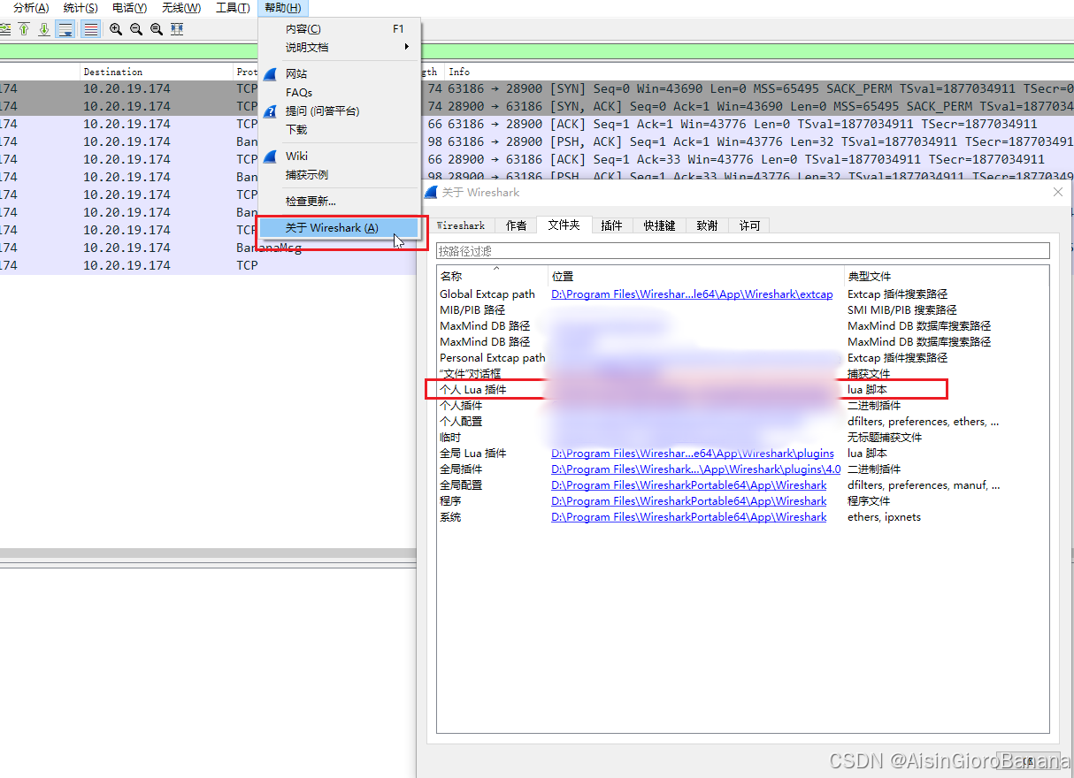This screenshot has height=778, width=1074.
Task: Choose 内容(C) from Help menu
Action: tap(340, 29)
